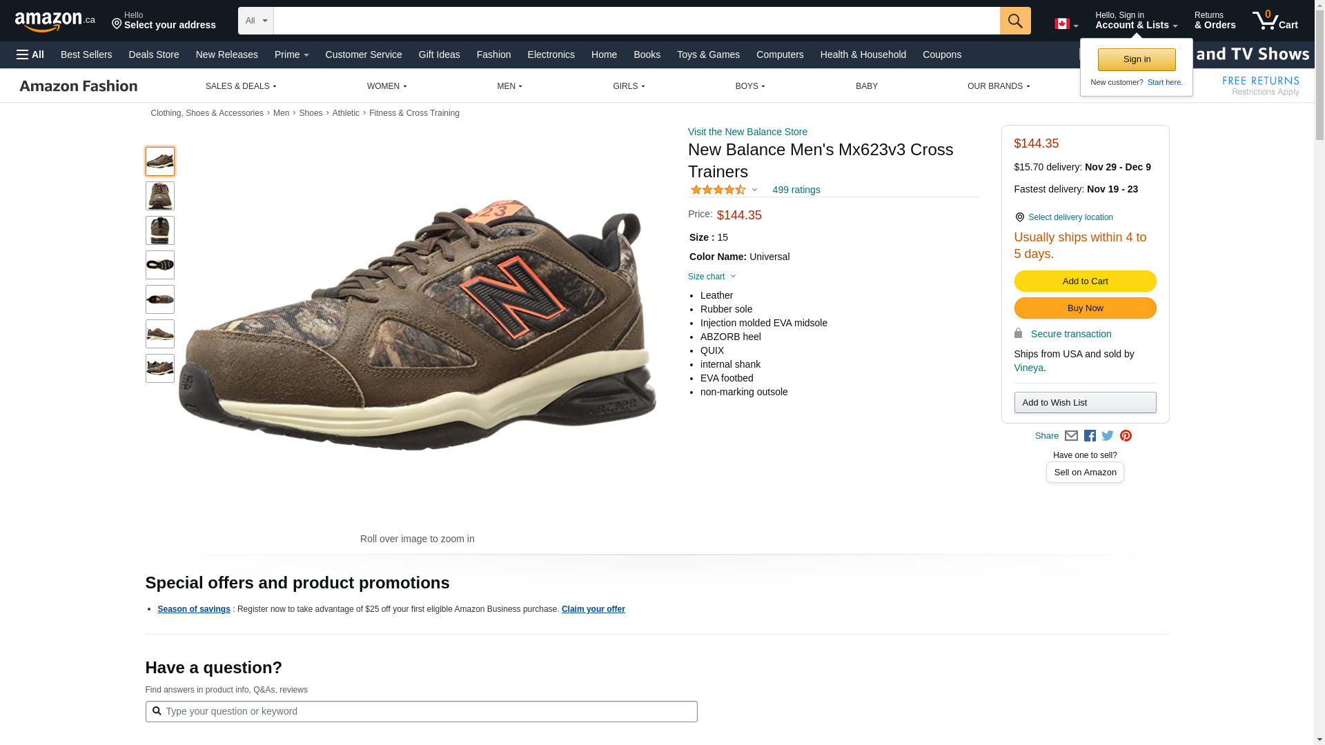Screen dimensions: 1325x745
Task: Expand the search category All dropdown
Action: tap(256, 21)
